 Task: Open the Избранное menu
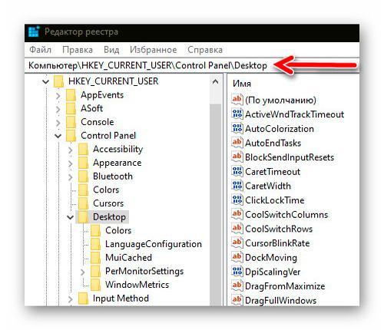coord(153,50)
